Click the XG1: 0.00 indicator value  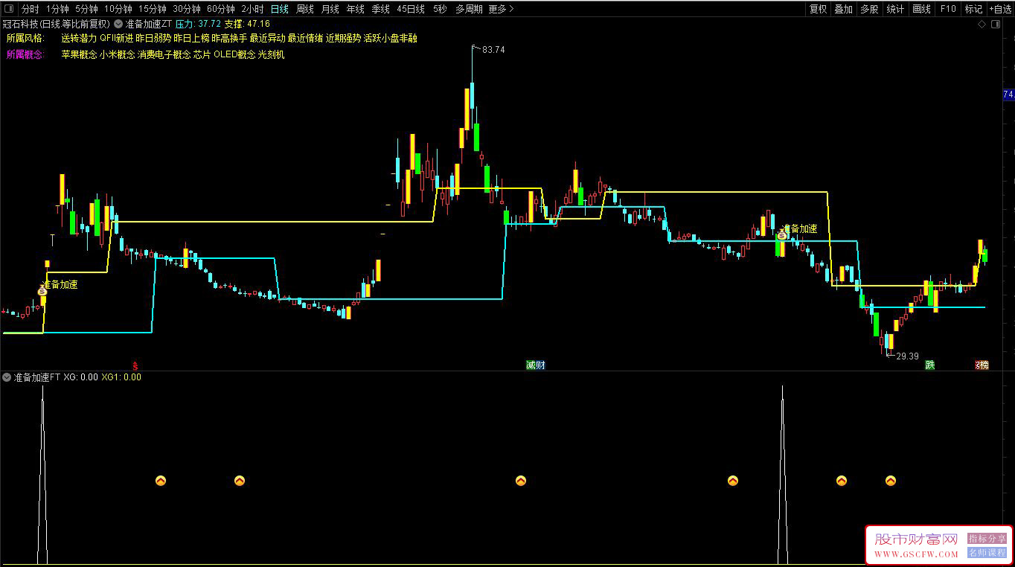click(121, 377)
